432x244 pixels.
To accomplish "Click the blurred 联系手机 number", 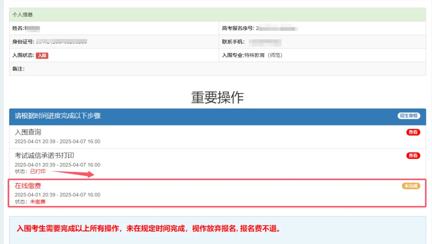I will pyautogui.click(x=265, y=42).
